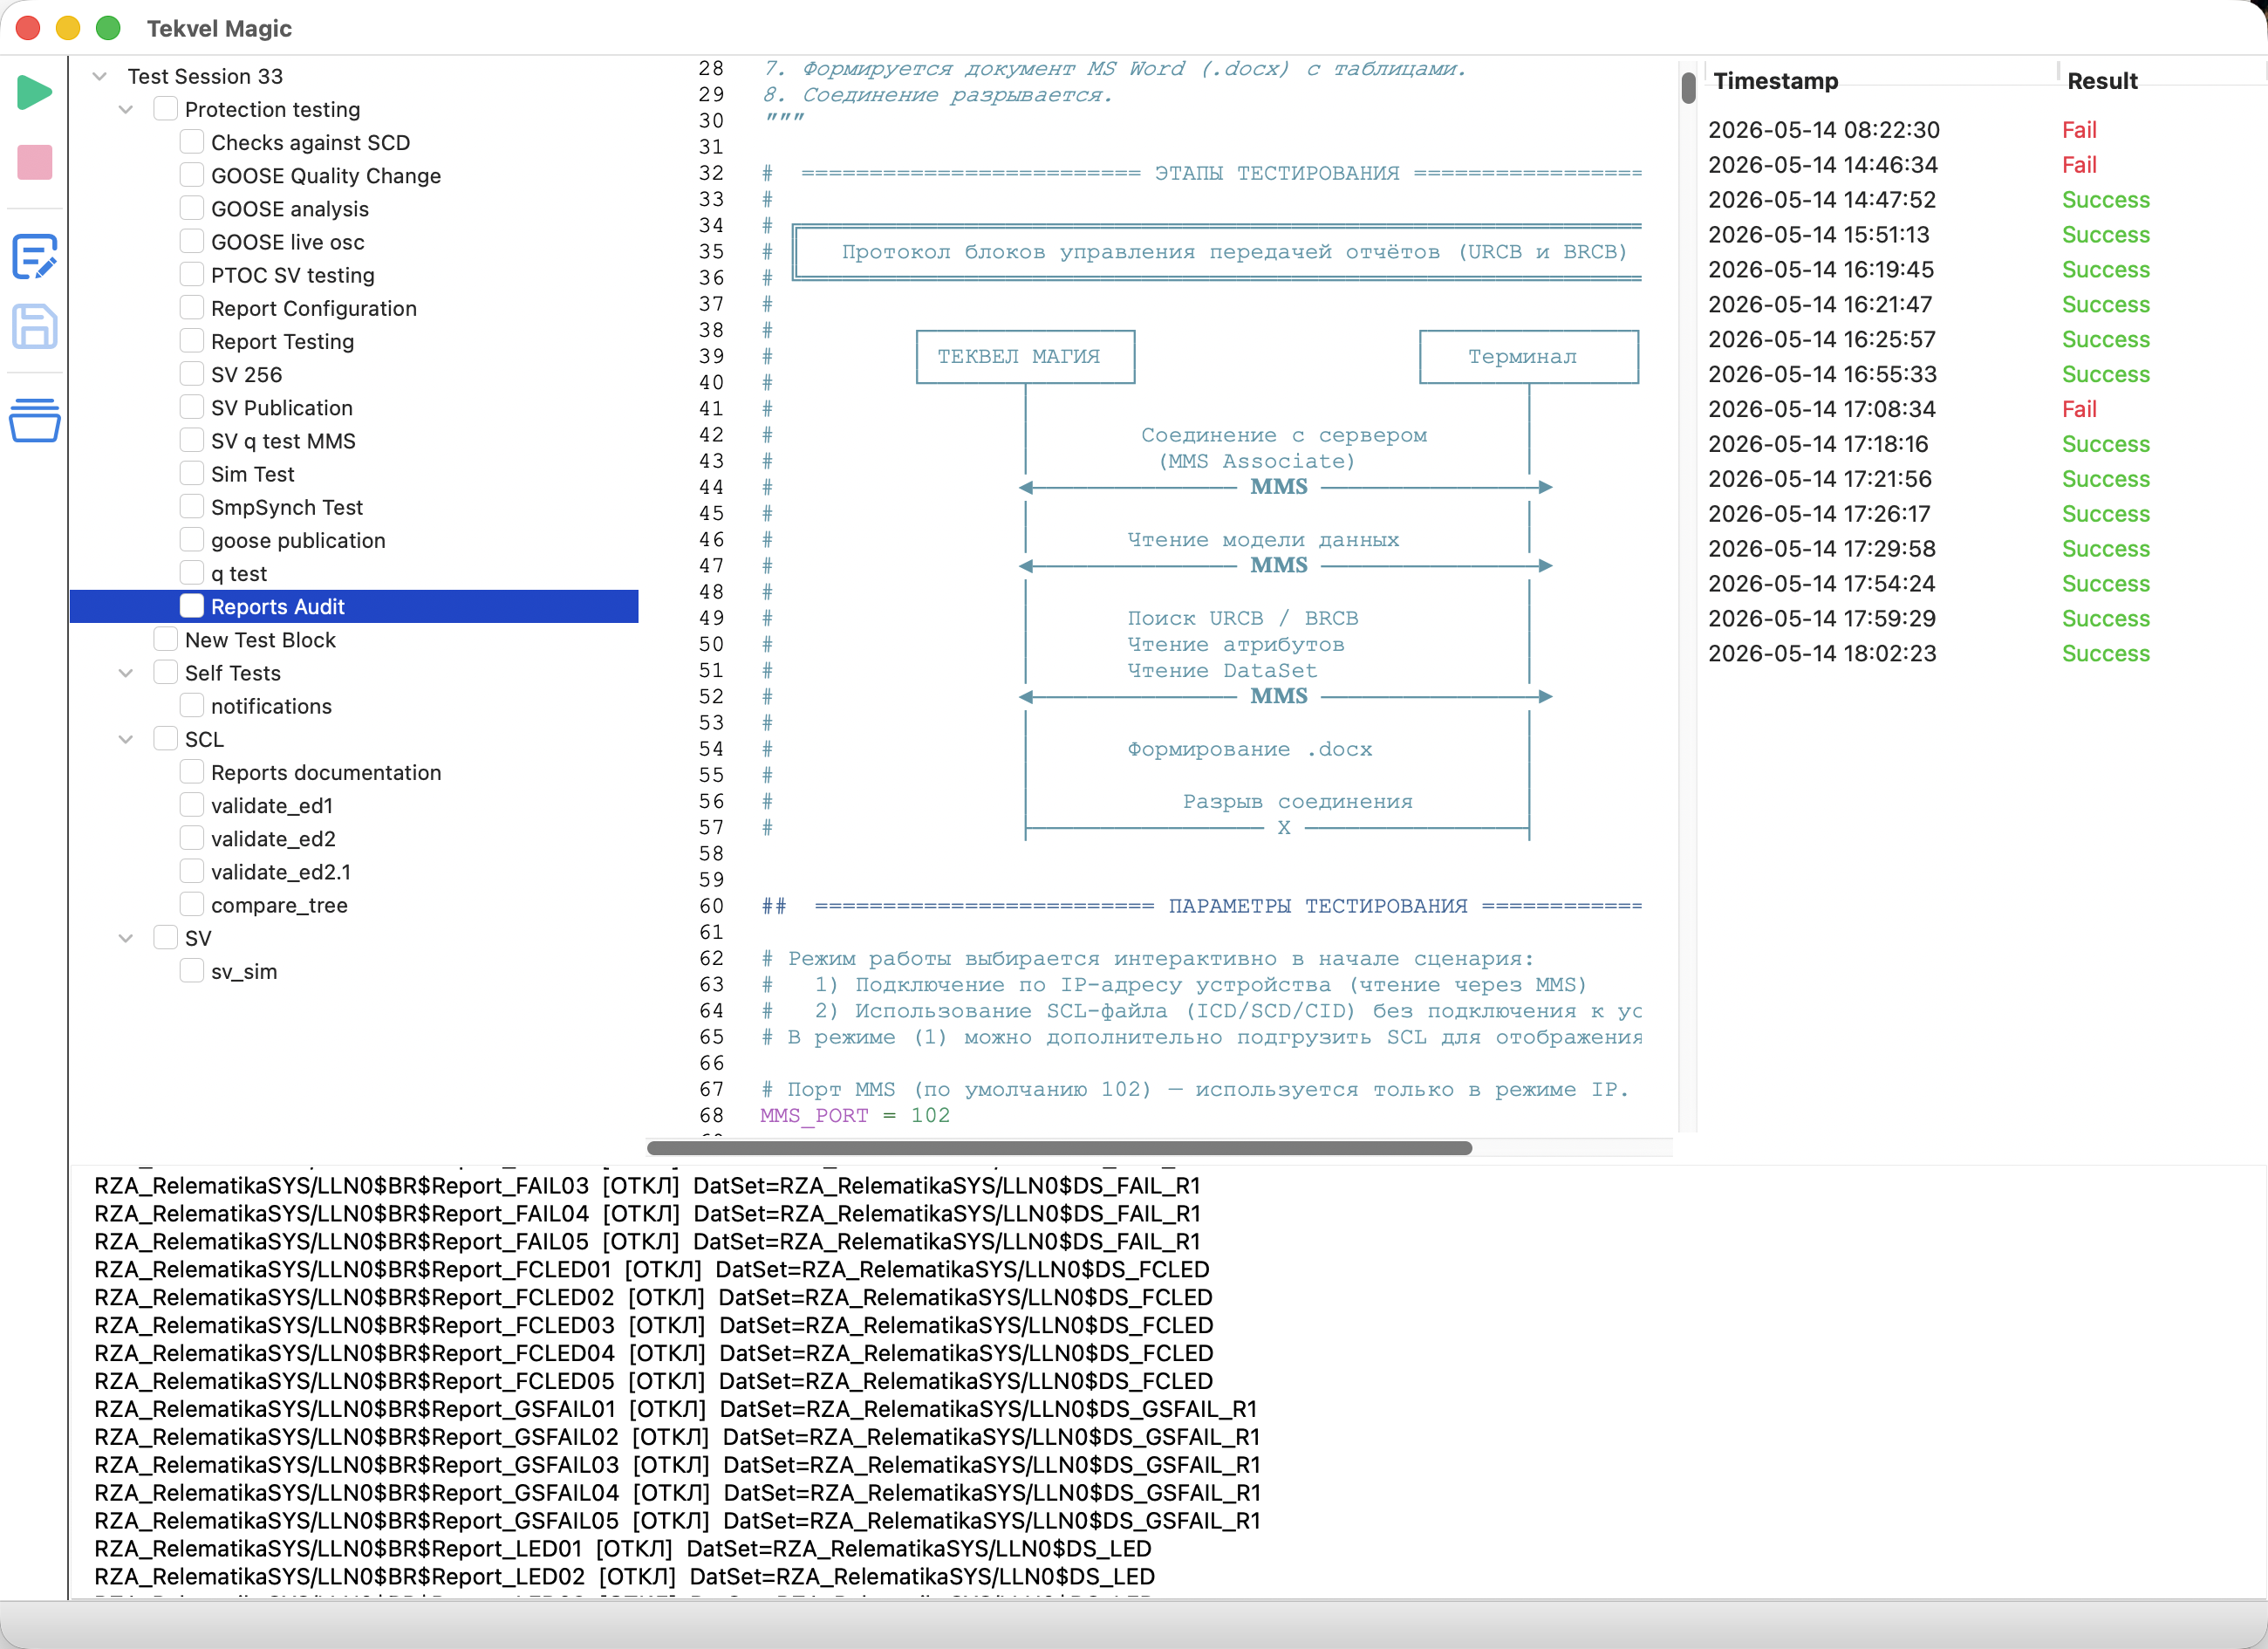2268x1649 pixels.
Task: Sort by the Timestamp column header
Action: click(1775, 81)
